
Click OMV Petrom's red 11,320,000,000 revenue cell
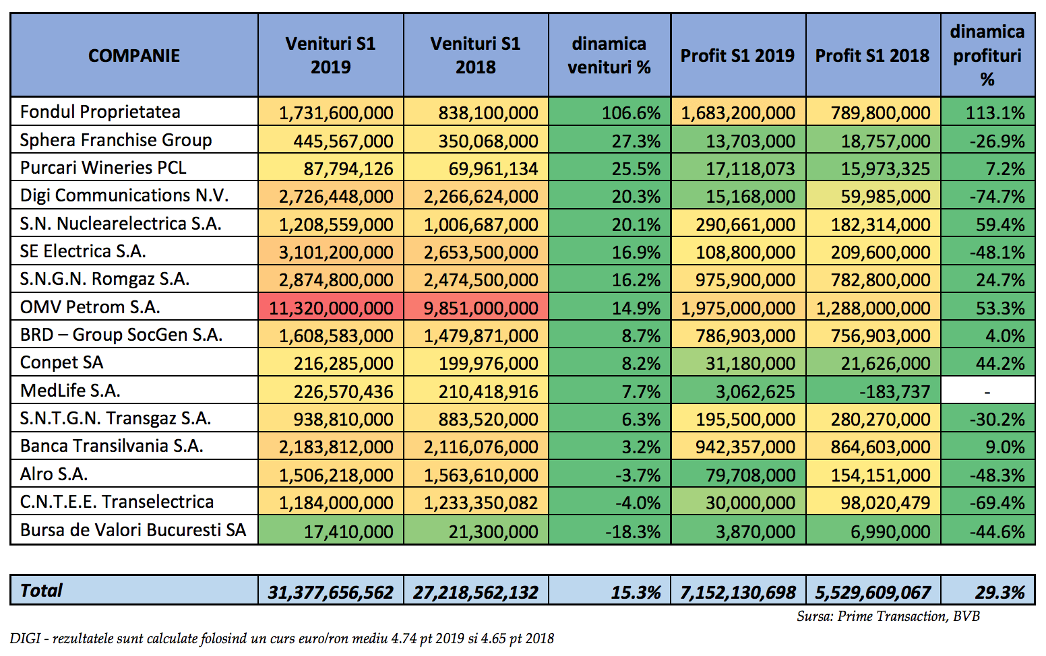pos(330,307)
